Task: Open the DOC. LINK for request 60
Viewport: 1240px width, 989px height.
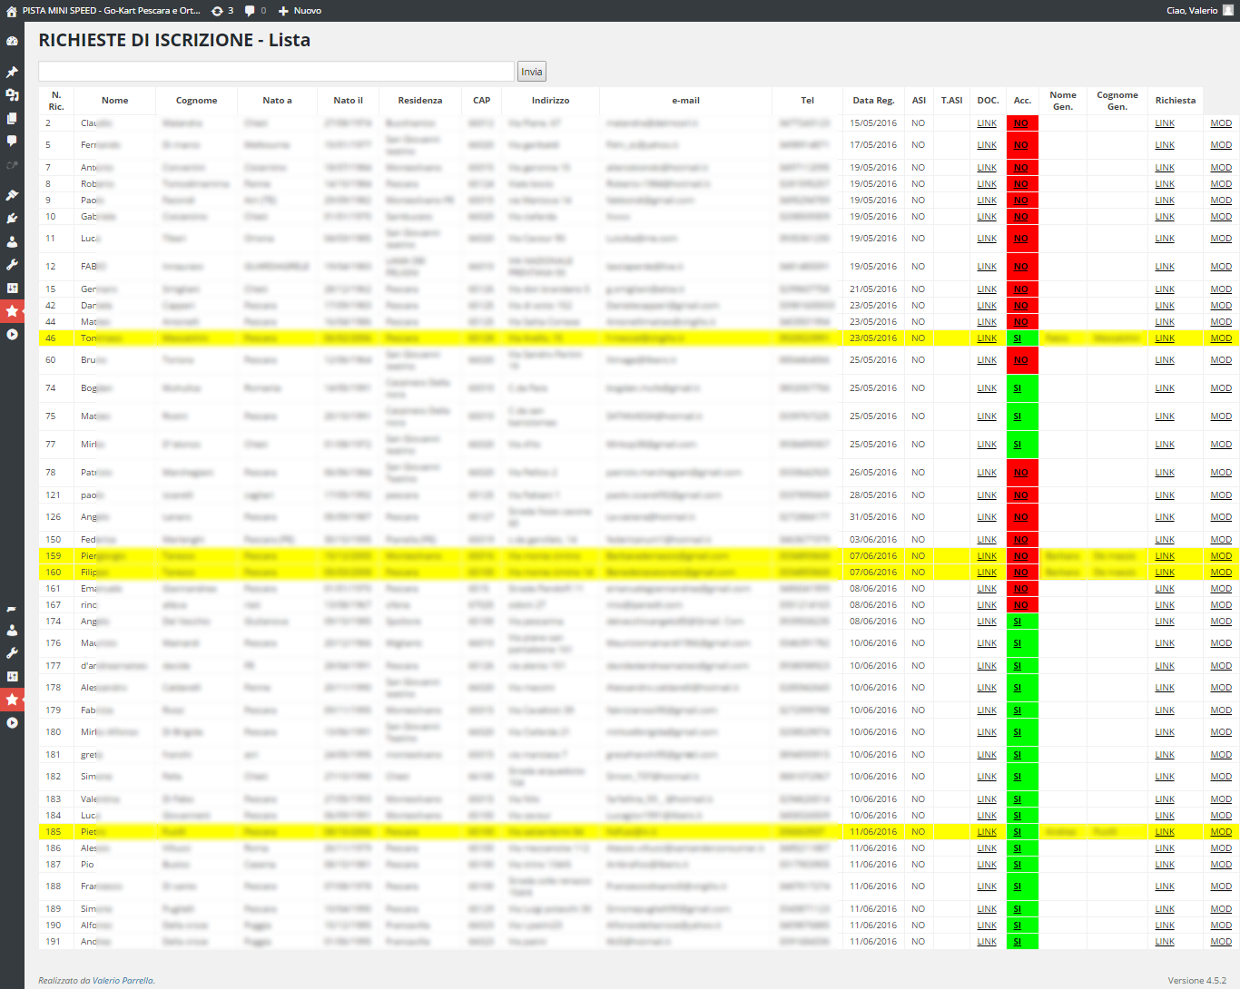Action: point(987,360)
